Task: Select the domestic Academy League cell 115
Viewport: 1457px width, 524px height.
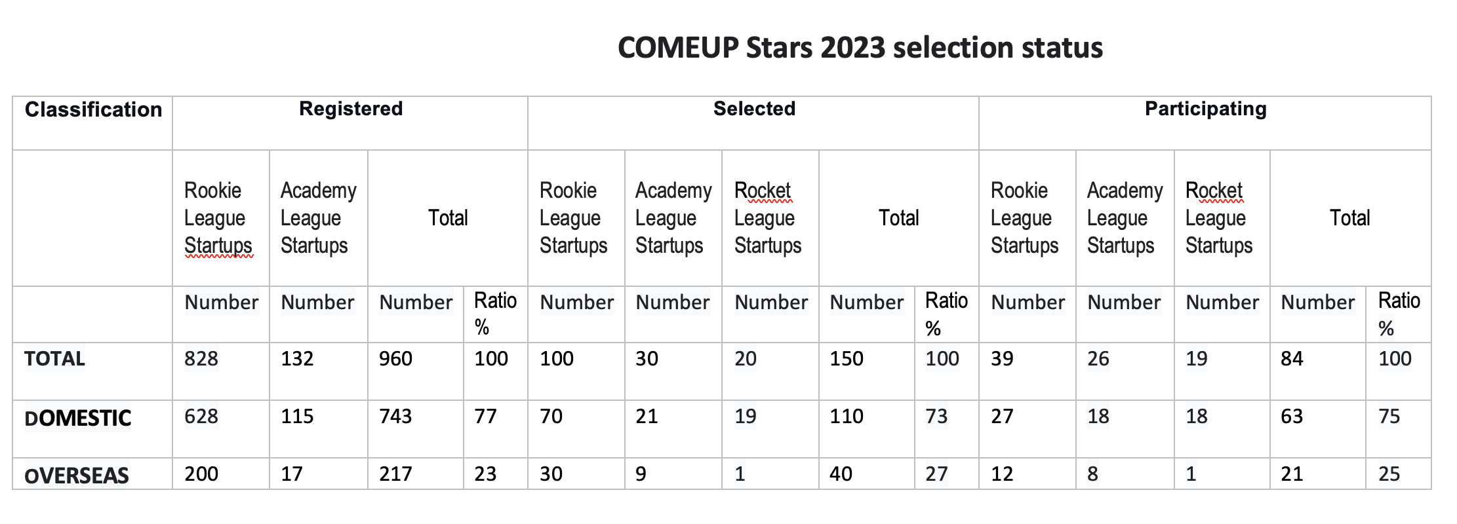Action: click(297, 417)
